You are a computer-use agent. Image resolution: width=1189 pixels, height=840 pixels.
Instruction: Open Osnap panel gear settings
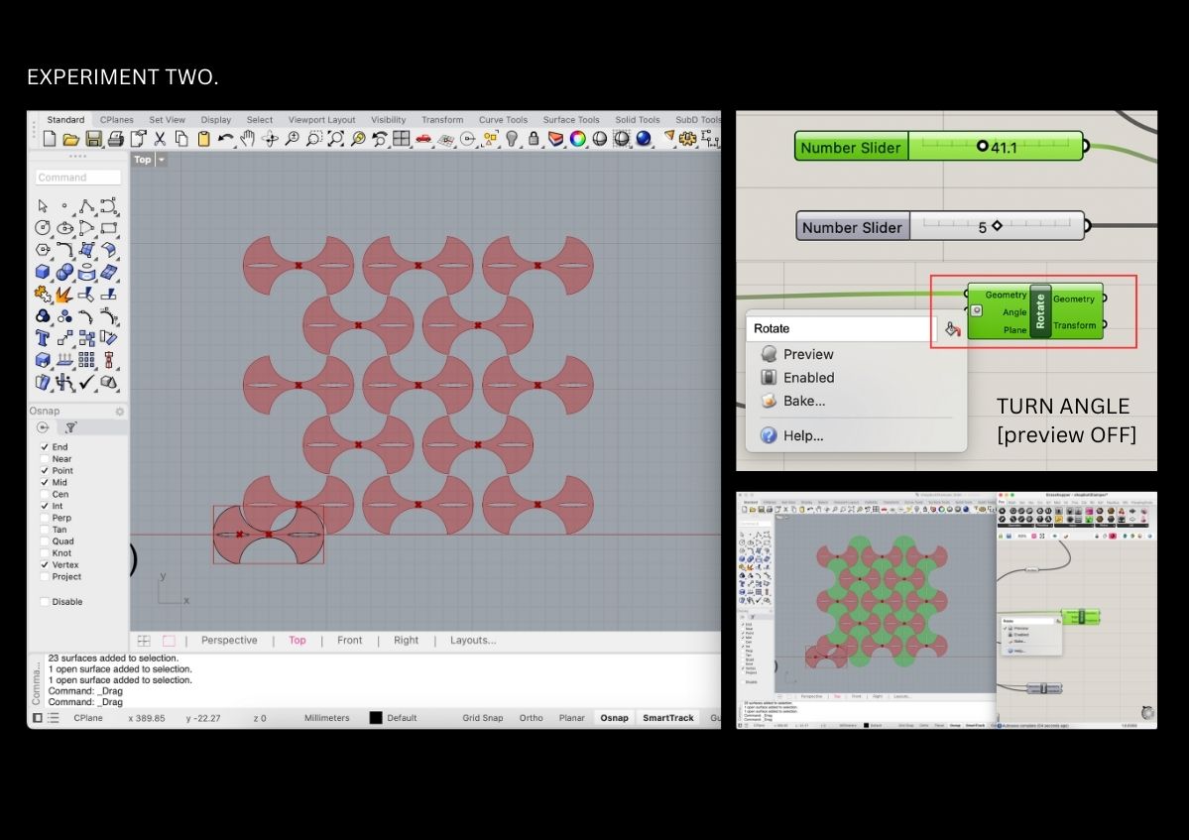pyautogui.click(x=120, y=412)
